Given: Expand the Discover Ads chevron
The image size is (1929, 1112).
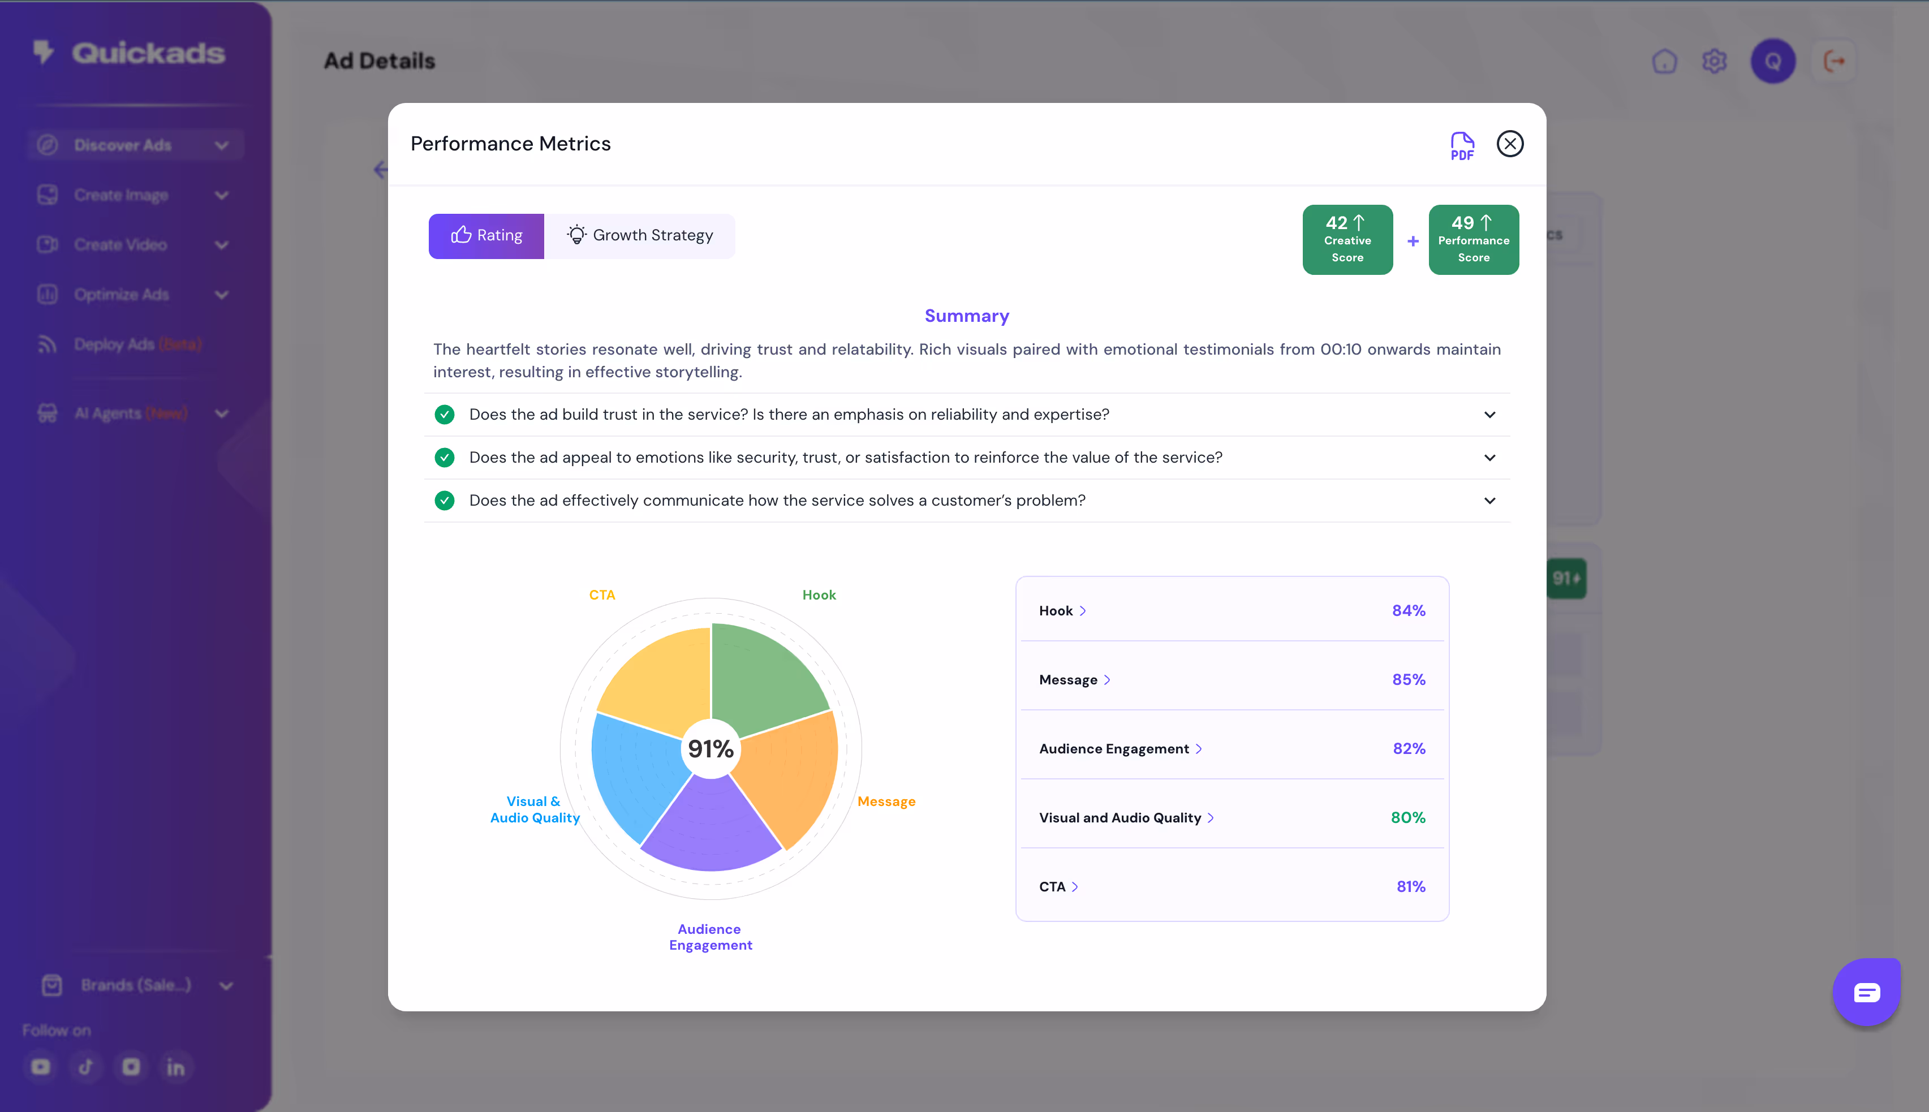Looking at the screenshot, I should click(x=221, y=145).
